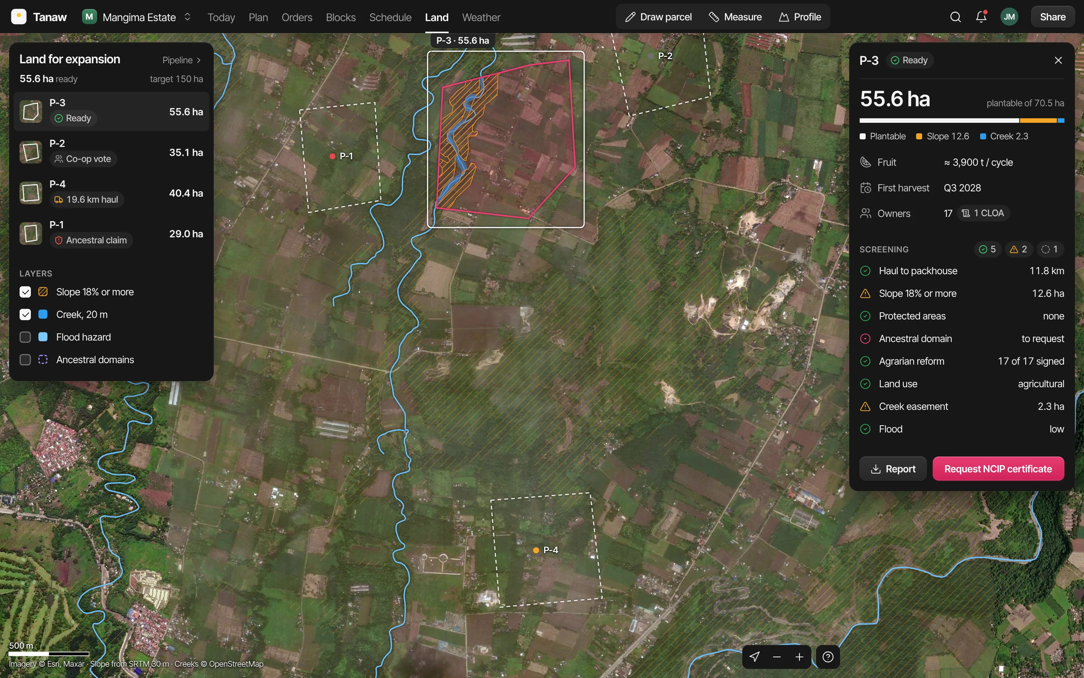
Task: Enable the Ancestral domains layer
Action: click(x=25, y=360)
